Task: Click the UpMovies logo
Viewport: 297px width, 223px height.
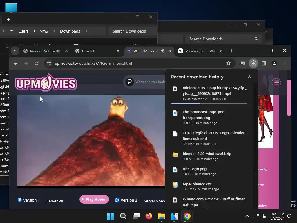Action: pos(46,83)
